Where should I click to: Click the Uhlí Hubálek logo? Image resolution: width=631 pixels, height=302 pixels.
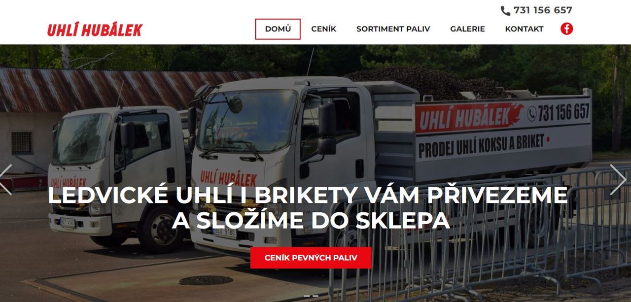(x=95, y=30)
